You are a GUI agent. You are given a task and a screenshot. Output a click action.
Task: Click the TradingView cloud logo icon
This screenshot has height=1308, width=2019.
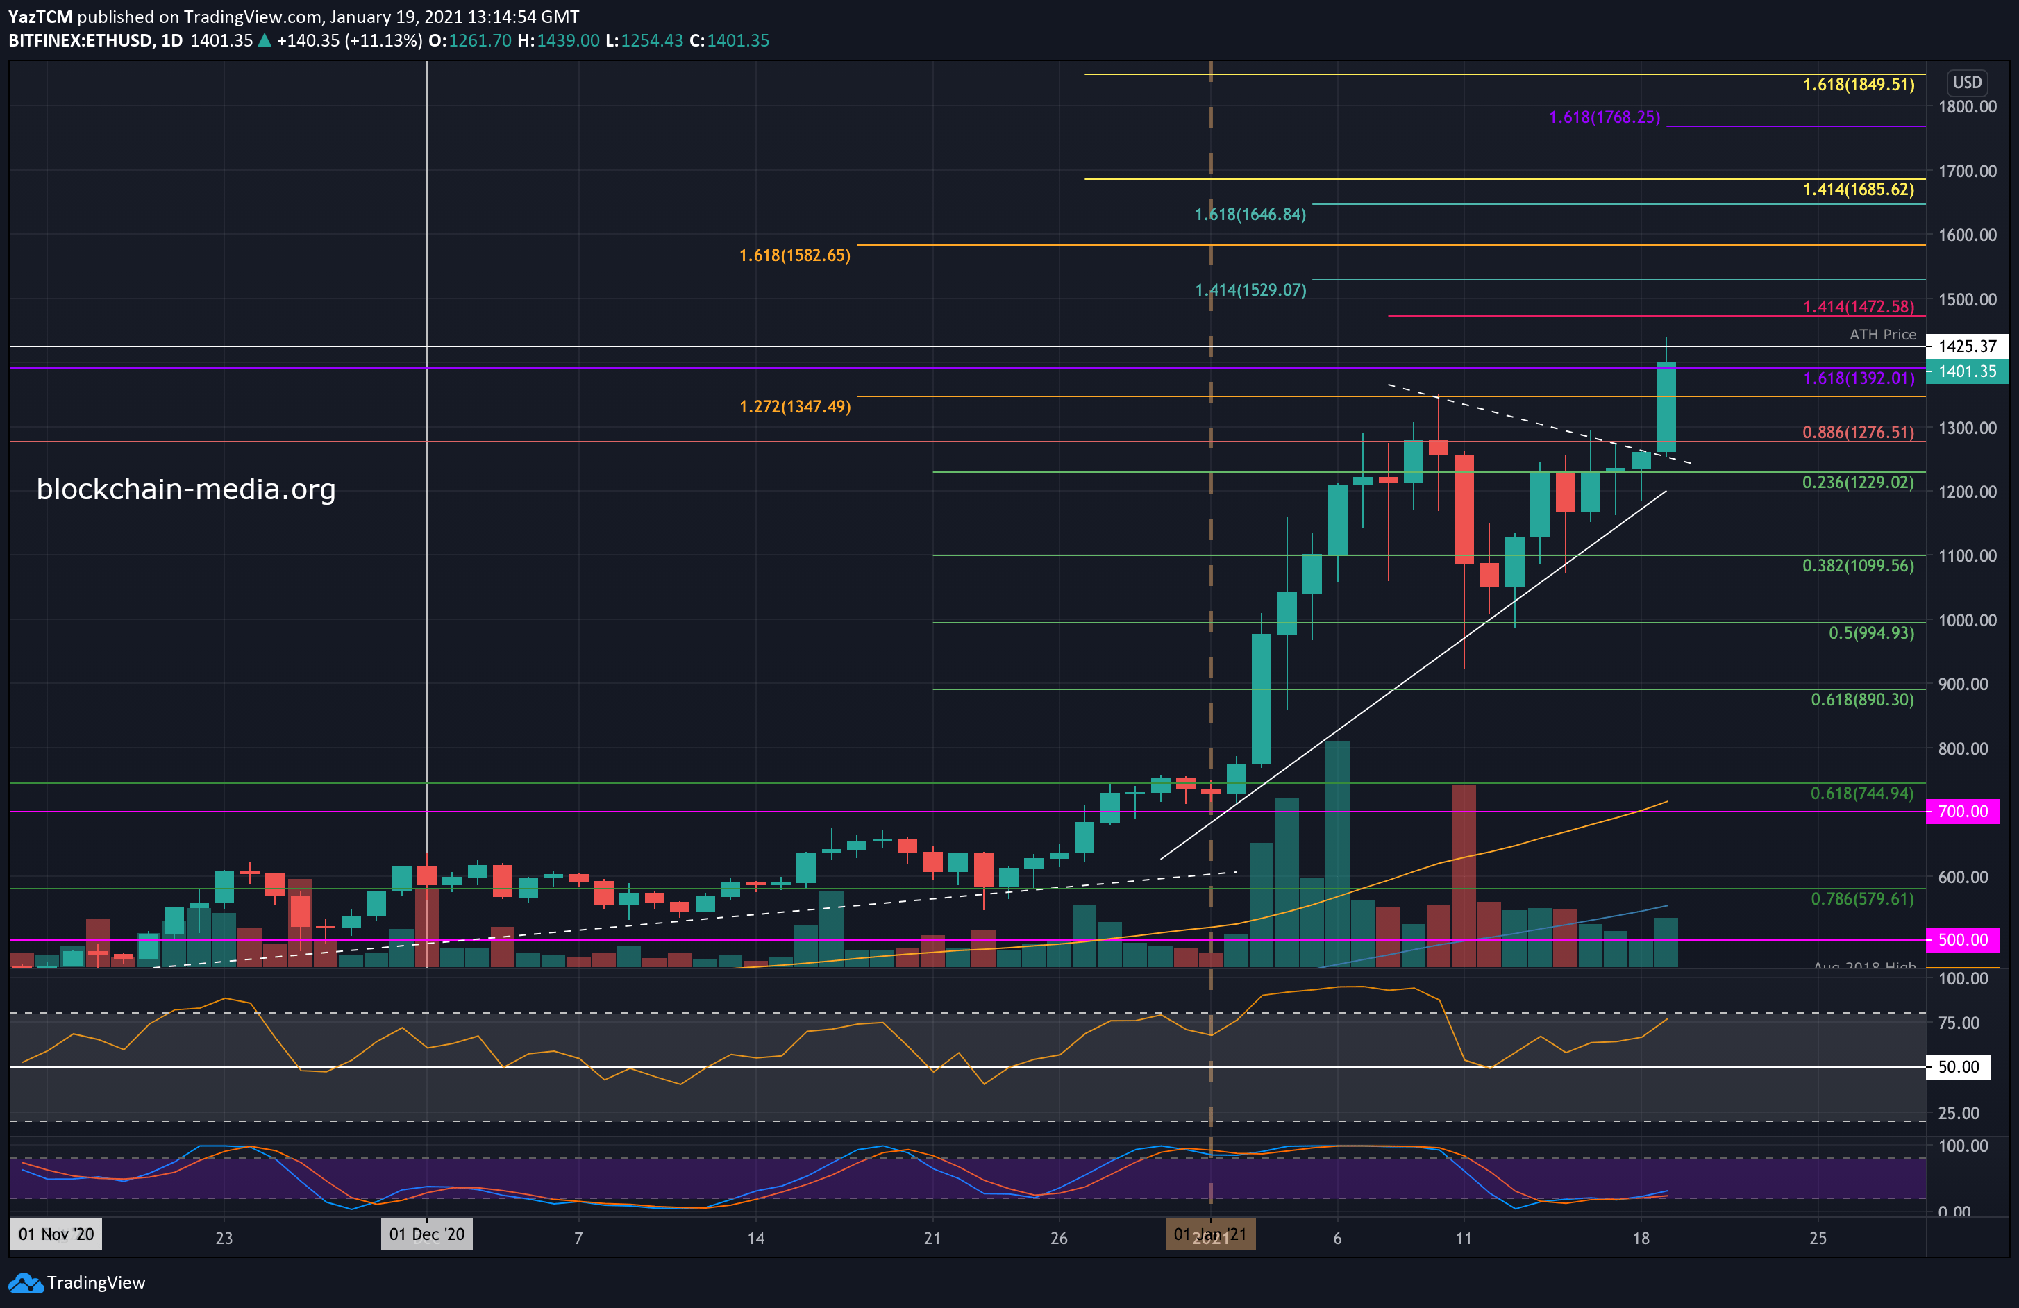click(26, 1282)
